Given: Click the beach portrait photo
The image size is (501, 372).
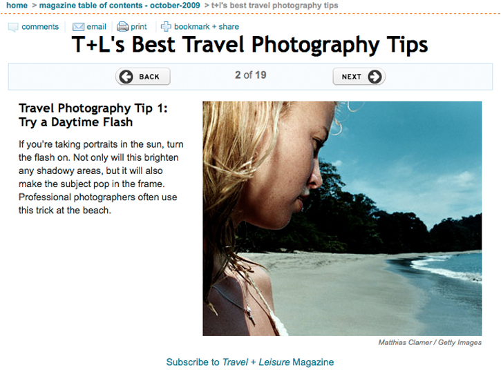Looking at the screenshot, I should tap(342, 219).
